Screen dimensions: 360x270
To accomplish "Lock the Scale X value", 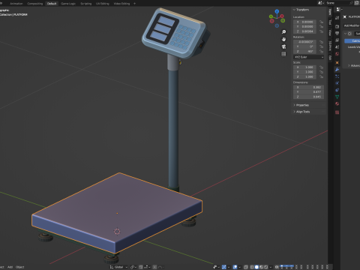I will click(322, 67).
